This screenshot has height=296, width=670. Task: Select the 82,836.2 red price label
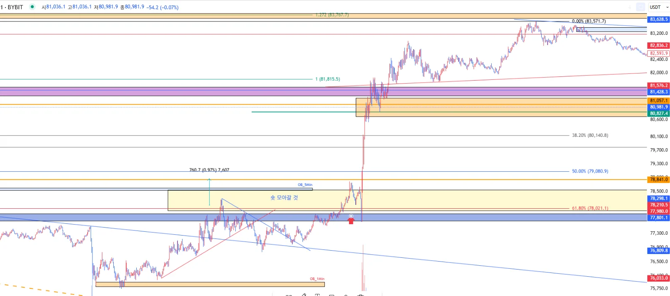[x=659, y=45]
